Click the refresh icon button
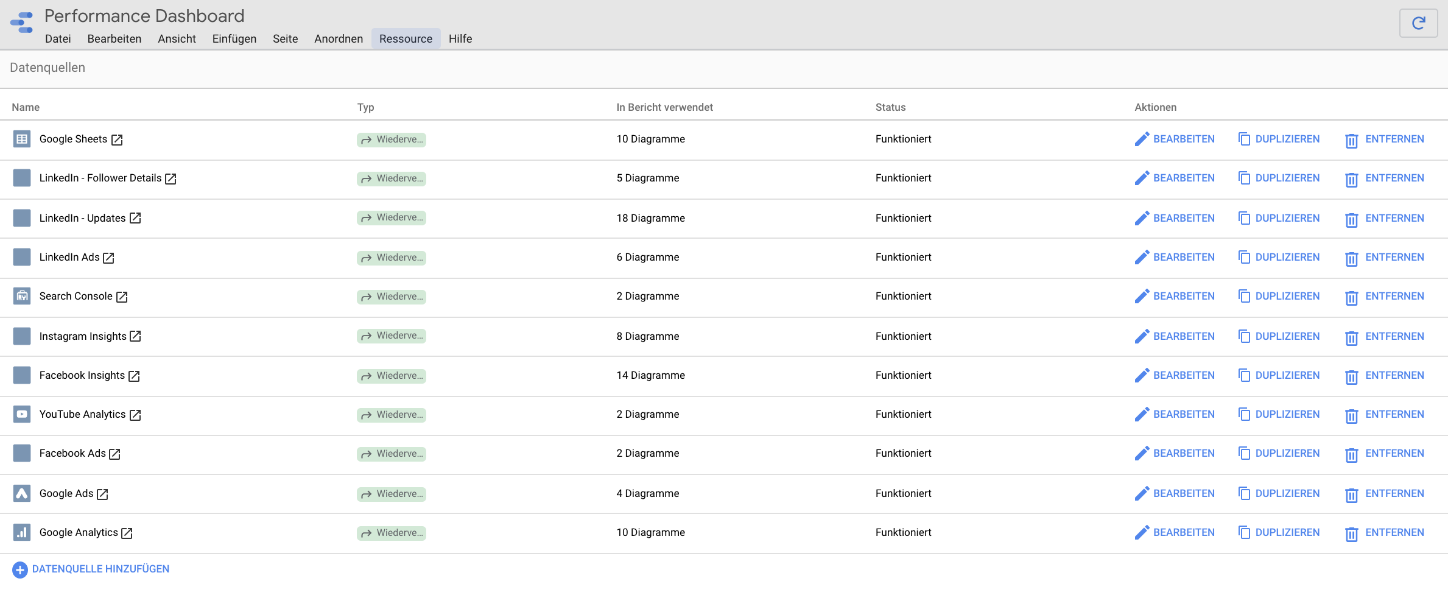The image size is (1448, 609). [1418, 23]
